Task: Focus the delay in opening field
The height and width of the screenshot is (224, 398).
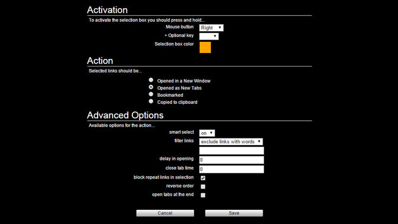Action: pyautogui.click(x=231, y=160)
